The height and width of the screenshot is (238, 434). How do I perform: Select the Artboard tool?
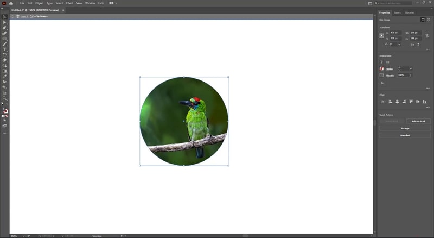[4, 93]
